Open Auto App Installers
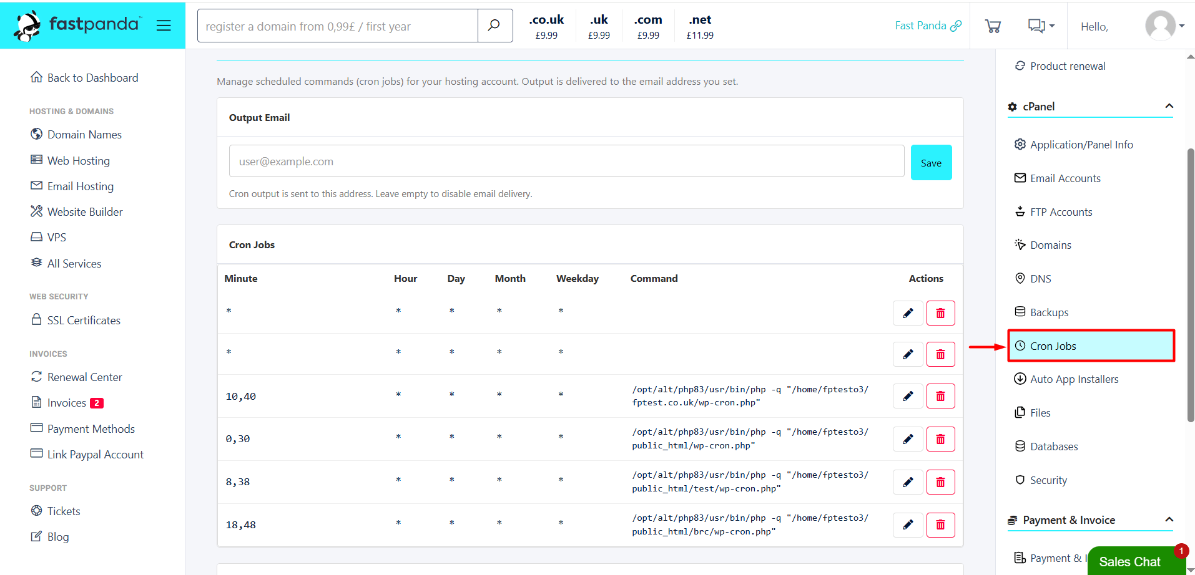 1066,379
